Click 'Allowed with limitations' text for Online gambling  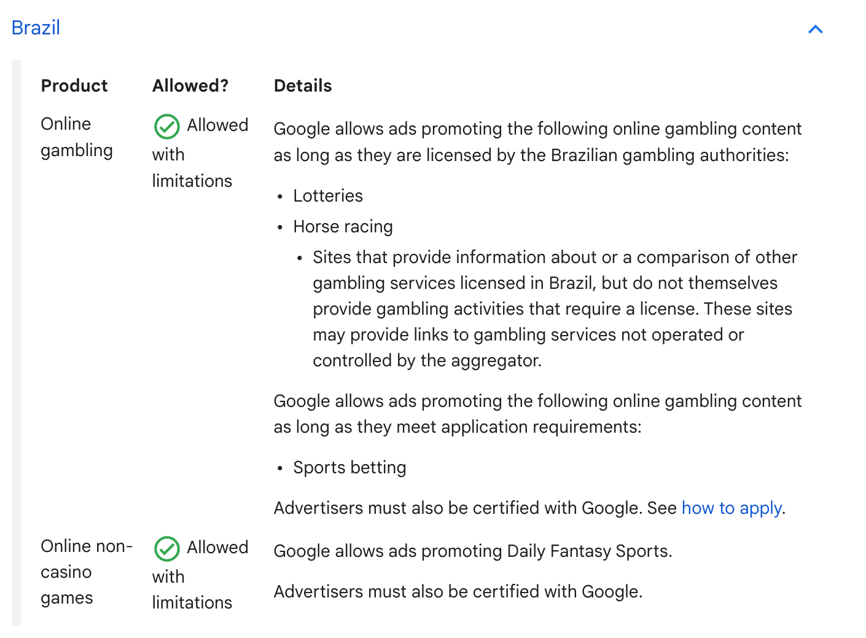pyautogui.click(x=200, y=152)
